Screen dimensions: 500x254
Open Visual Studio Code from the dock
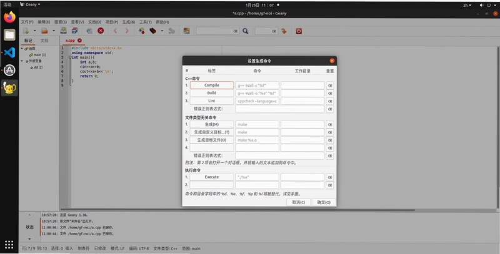[9, 52]
